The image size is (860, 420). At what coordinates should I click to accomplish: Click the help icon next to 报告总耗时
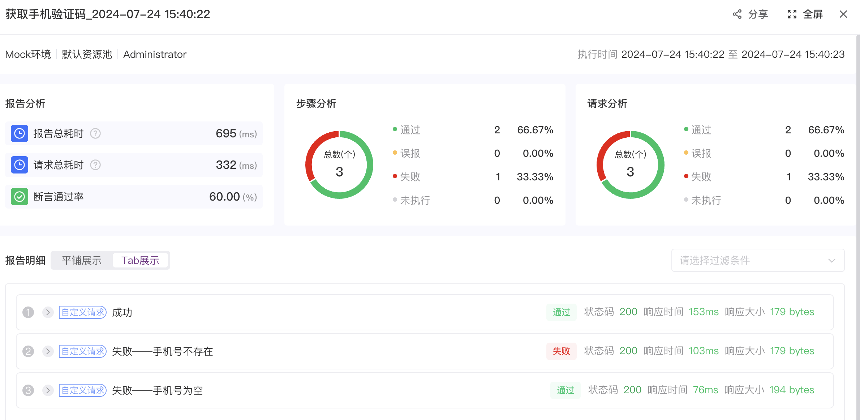95,133
